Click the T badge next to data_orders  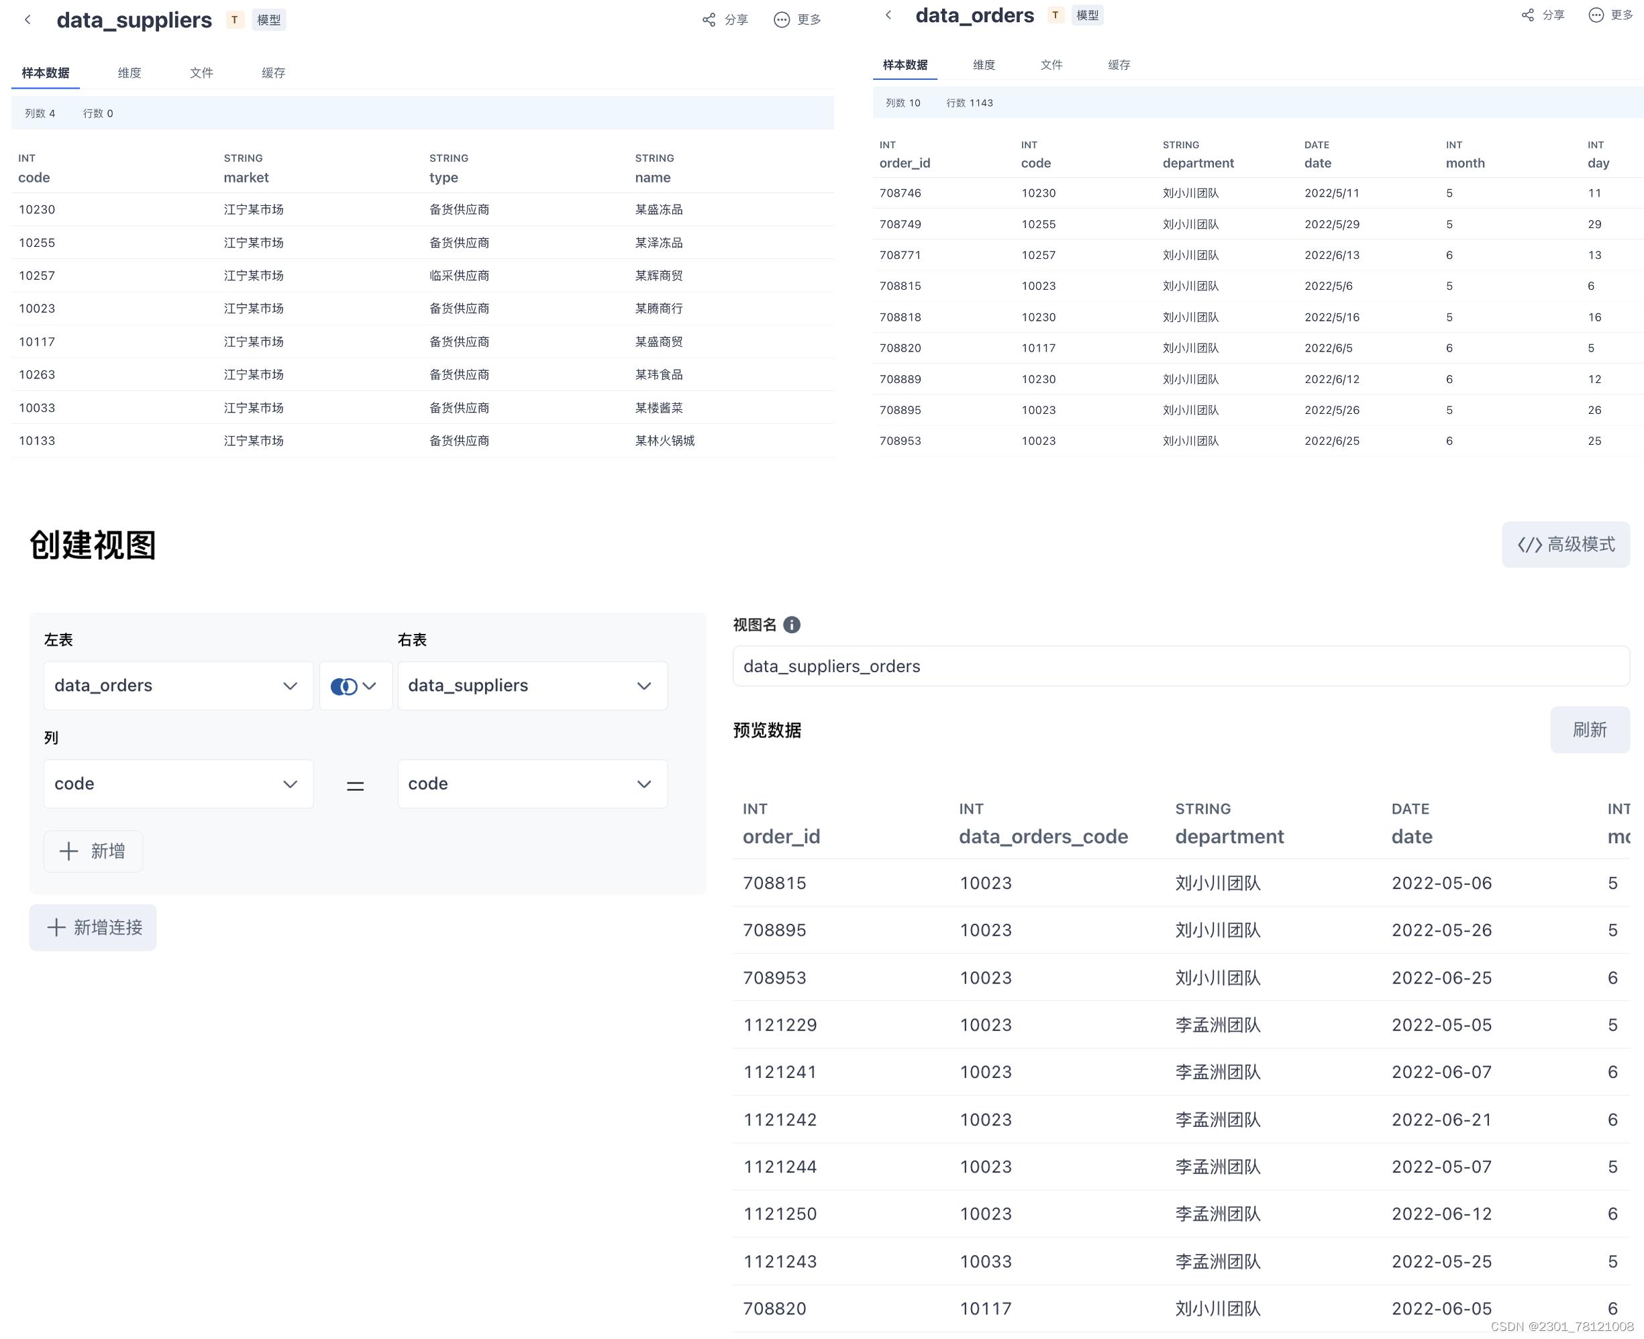point(1056,15)
